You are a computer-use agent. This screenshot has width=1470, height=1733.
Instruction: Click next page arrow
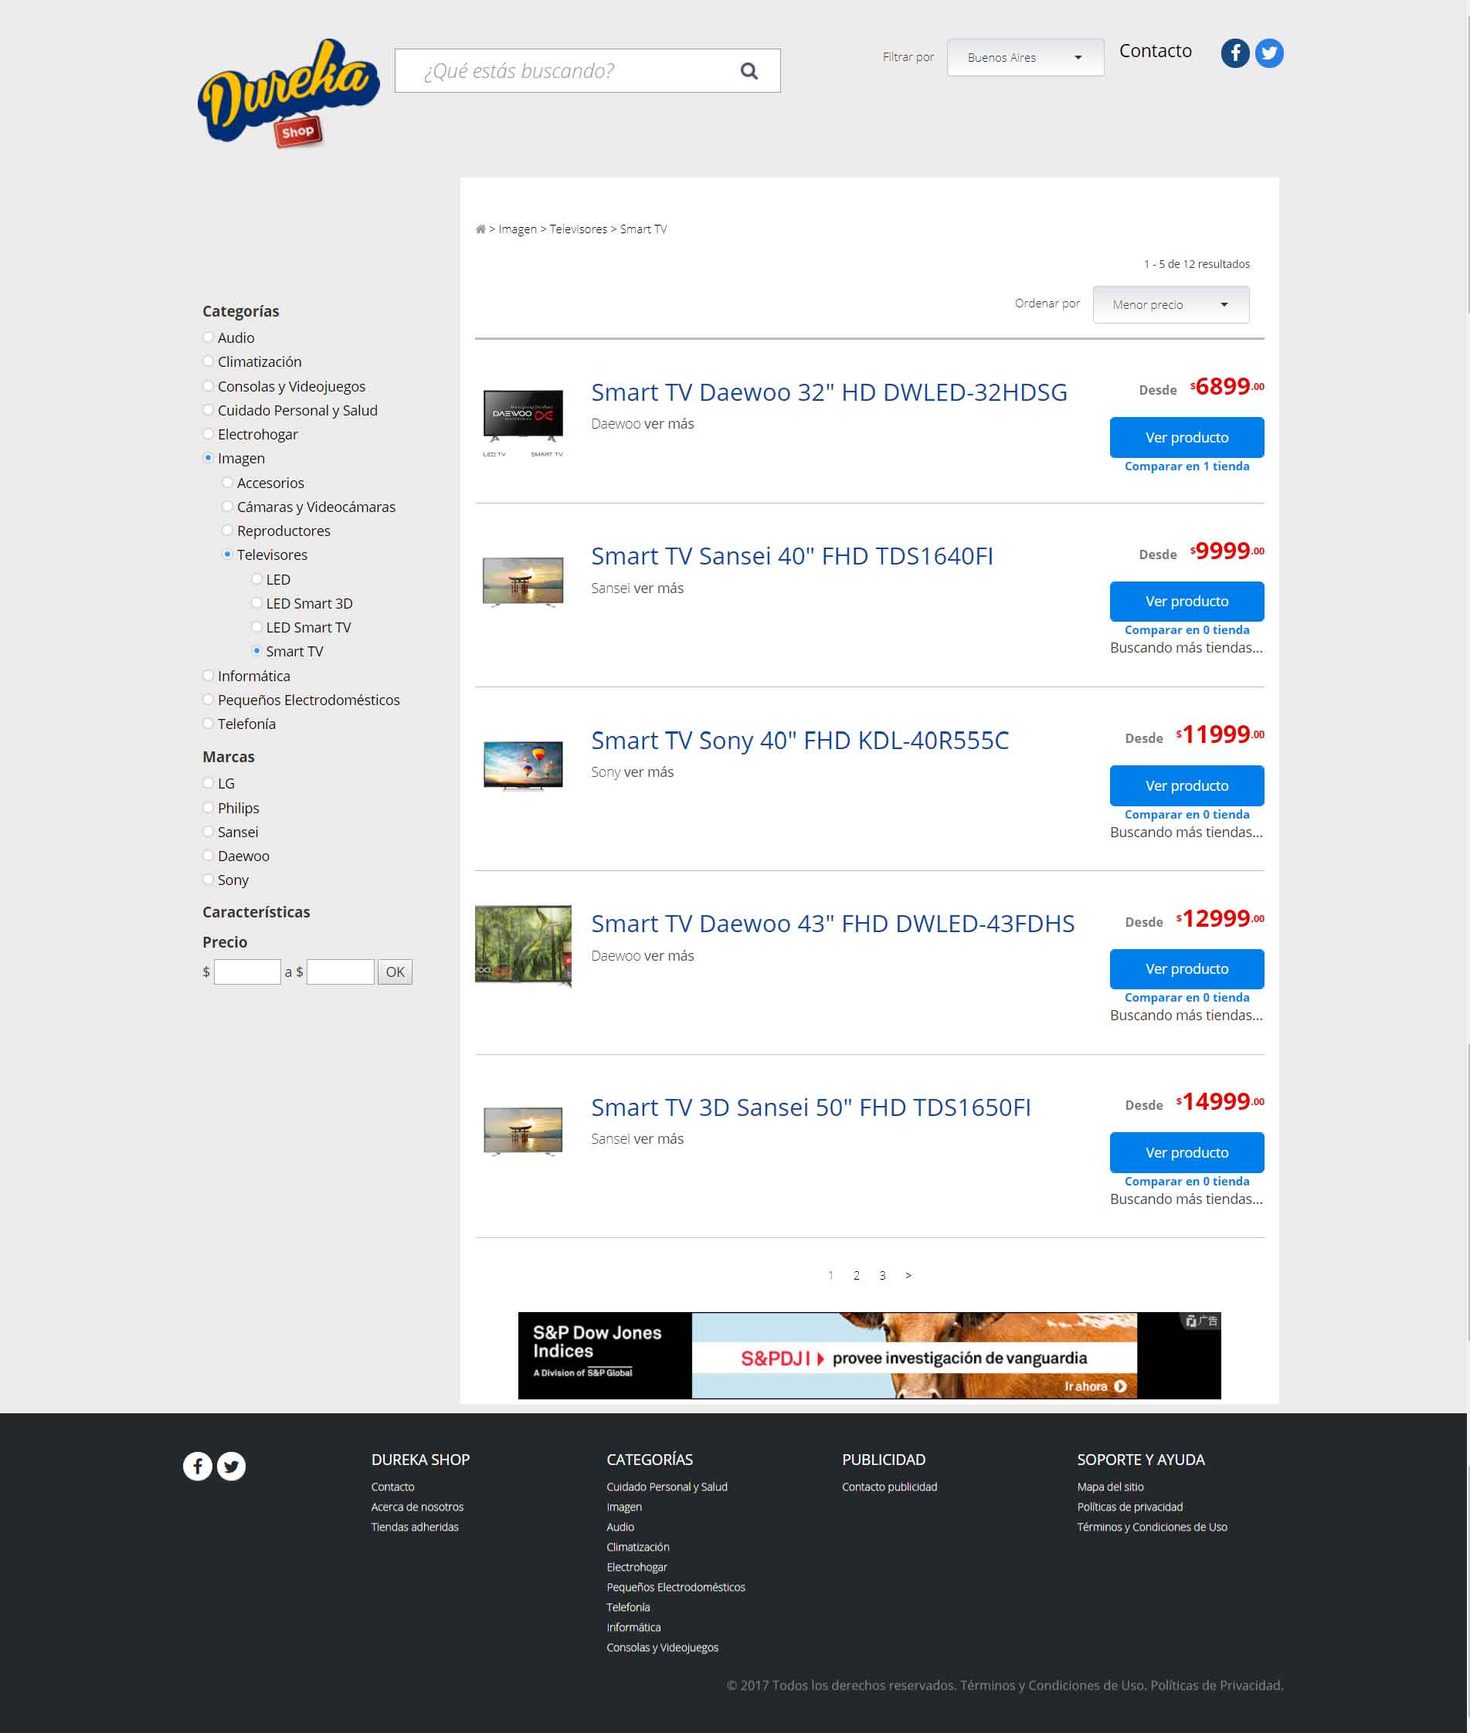tap(908, 1276)
